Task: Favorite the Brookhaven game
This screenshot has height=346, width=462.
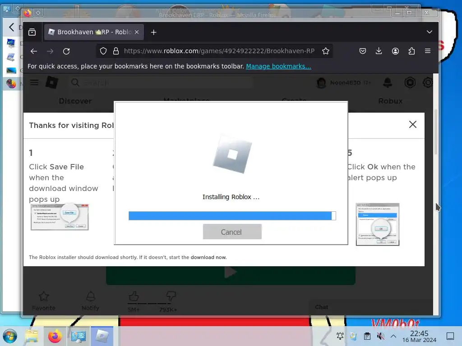Action: click(x=44, y=300)
